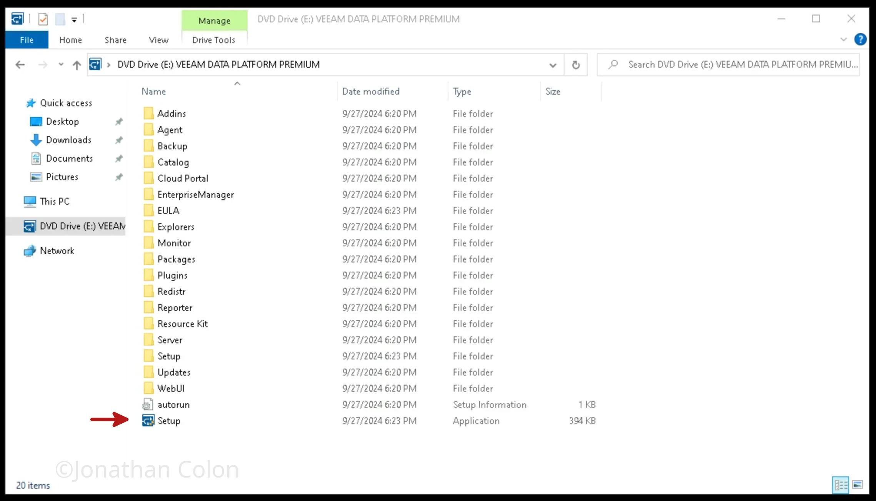Sort by Date modified column header

point(371,91)
